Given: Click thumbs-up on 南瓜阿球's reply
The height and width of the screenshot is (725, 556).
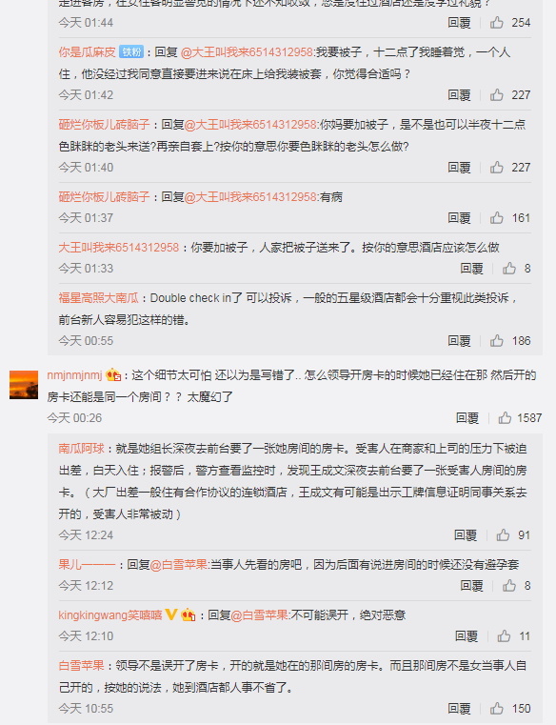Looking at the screenshot, I should [x=503, y=535].
